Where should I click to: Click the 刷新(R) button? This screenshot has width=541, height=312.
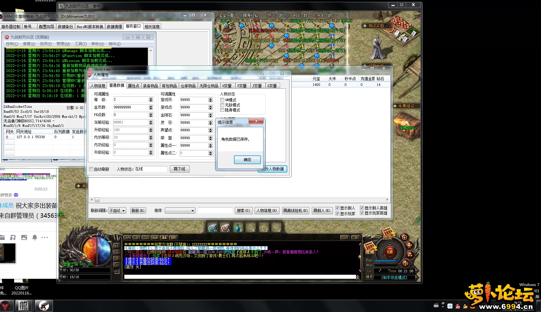tap(138, 211)
